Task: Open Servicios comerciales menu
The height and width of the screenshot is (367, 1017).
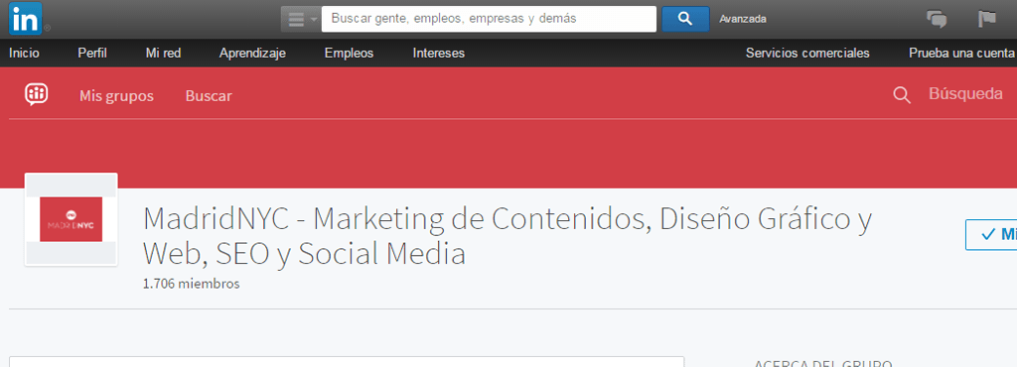Action: (807, 54)
